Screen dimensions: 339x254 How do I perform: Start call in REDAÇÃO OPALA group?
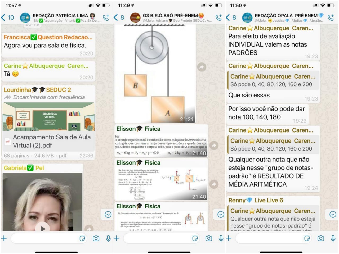click(331, 17)
